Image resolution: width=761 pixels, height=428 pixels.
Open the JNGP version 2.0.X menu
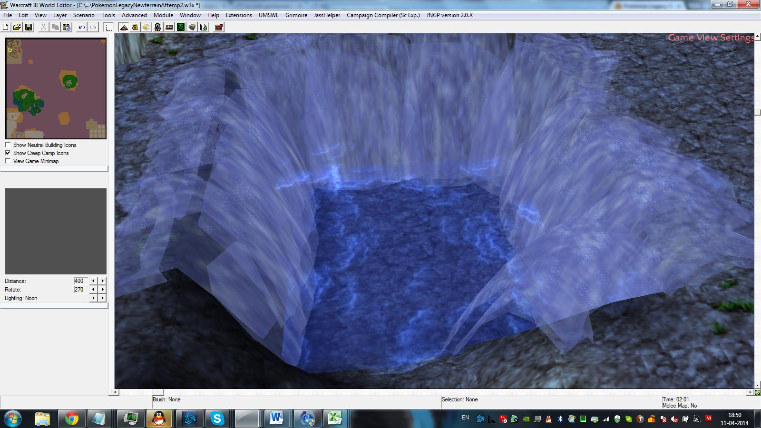pos(449,15)
